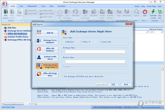Open the Attachment ribbon tab

(32, 6)
